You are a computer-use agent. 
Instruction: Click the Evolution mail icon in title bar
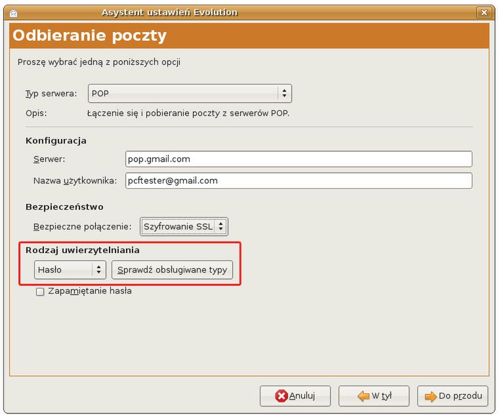point(14,13)
